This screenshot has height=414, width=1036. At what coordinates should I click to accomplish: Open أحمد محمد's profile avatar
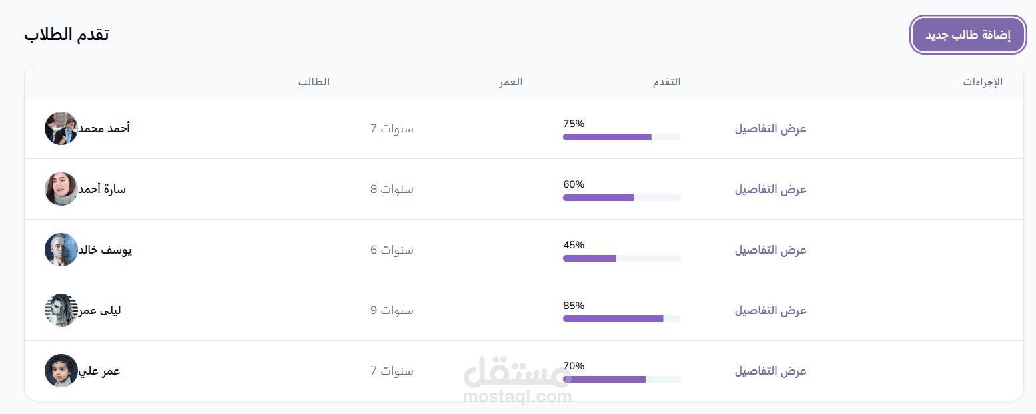click(61, 128)
